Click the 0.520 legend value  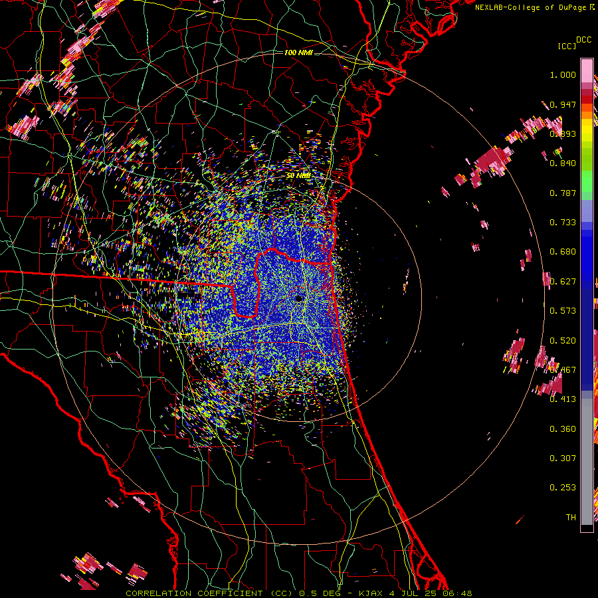click(x=563, y=341)
